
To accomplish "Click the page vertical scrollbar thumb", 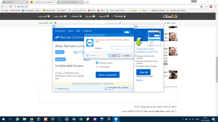I will pos(217,70).
